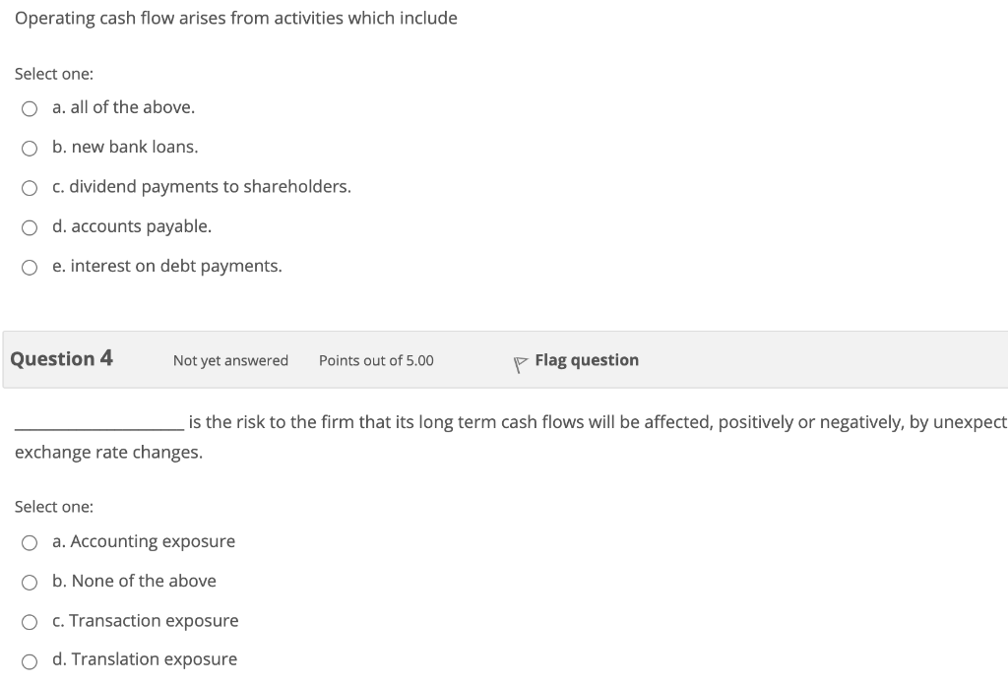The height and width of the screenshot is (683, 1008).
Task: Select a. Accounting exposure for Question 4
Action: pos(30,542)
